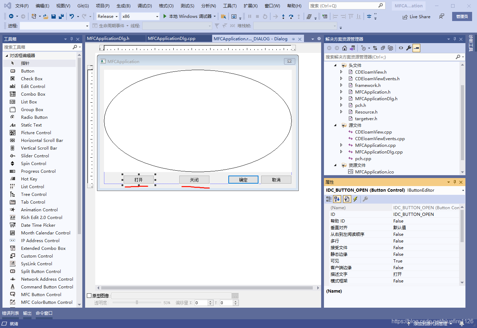Click the Sync with Active Document icon
Image resolution: width=477 pixels, height=328 pixels.
click(375, 48)
